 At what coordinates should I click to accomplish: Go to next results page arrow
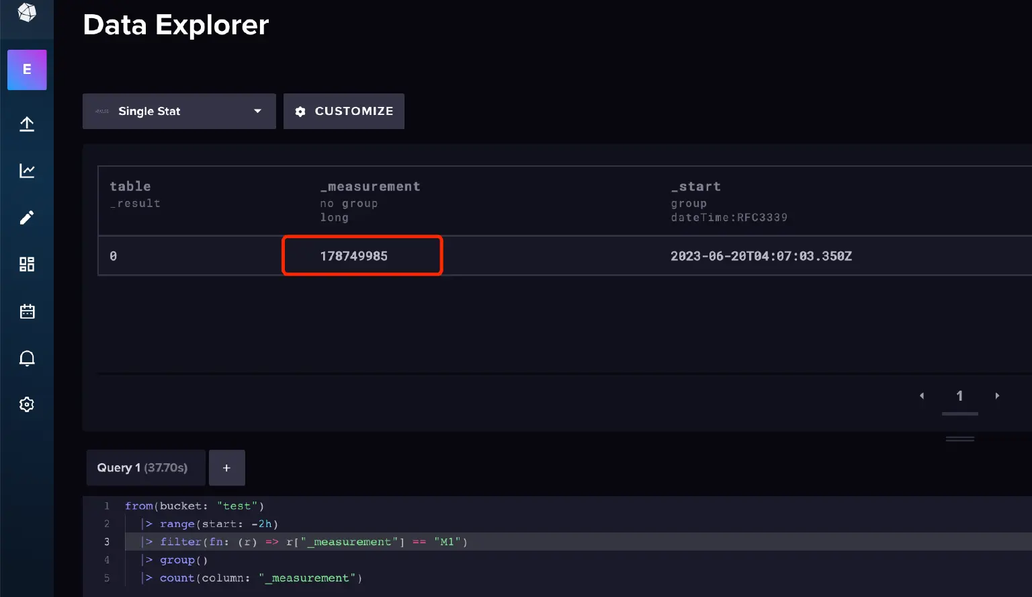pos(997,396)
